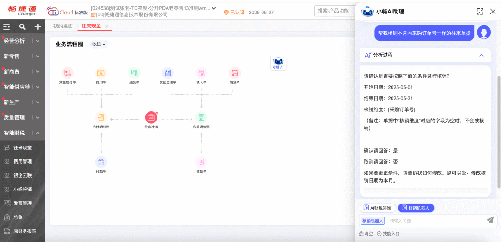Image resolution: width=501 pixels, height=242 pixels.
Task: Switch to the 我的桌面 tab
Action: point(63,26)
